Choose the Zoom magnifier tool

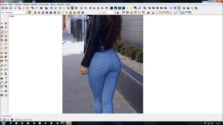pos(2,82)
